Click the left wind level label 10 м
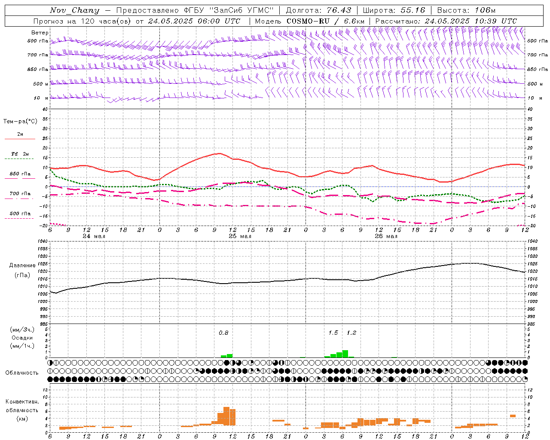Screen dimensions: 550x440 (x=41, y=98)
